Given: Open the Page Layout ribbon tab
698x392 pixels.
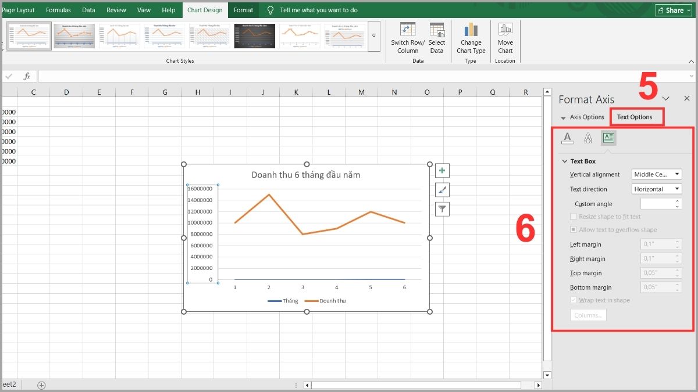Looking at the screenshot, I should coord(18,10).
